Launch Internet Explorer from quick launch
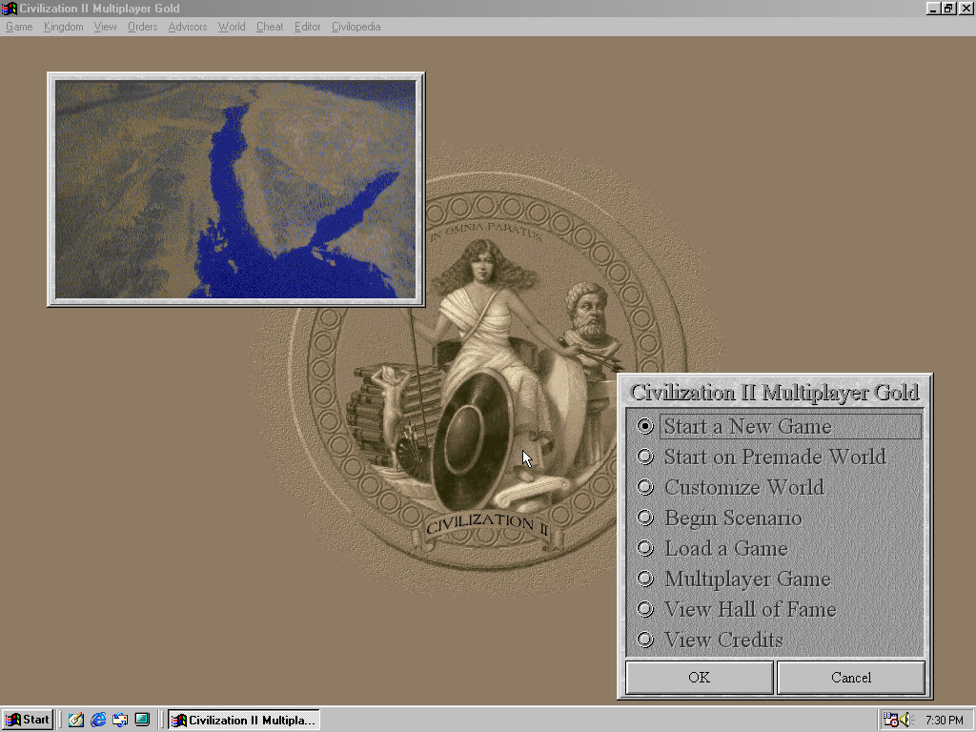 pos(98,721)
